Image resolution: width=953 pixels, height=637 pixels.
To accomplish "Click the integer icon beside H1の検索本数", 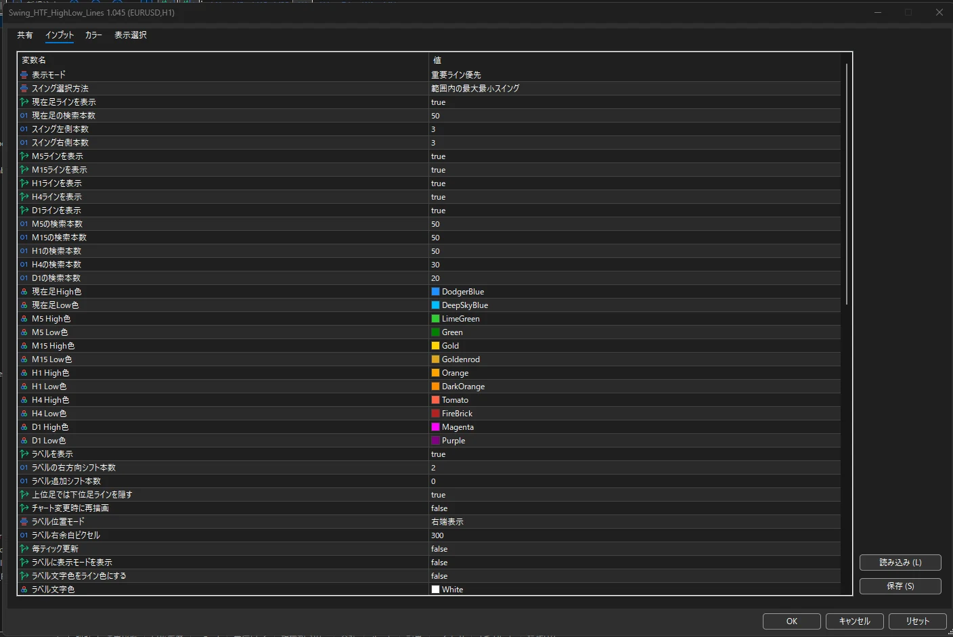I will click(24, 251).
